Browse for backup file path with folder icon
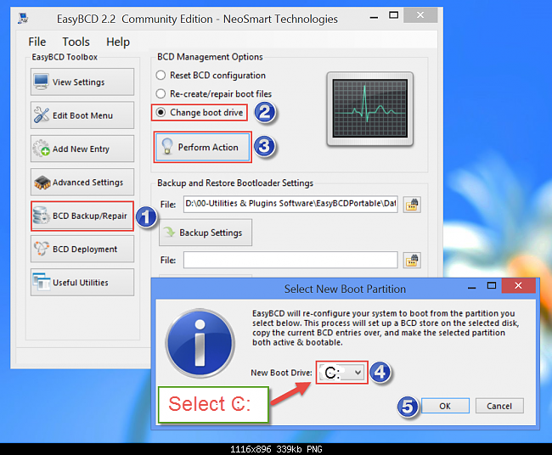Screen dimensions: 552x455 (412, 205)
